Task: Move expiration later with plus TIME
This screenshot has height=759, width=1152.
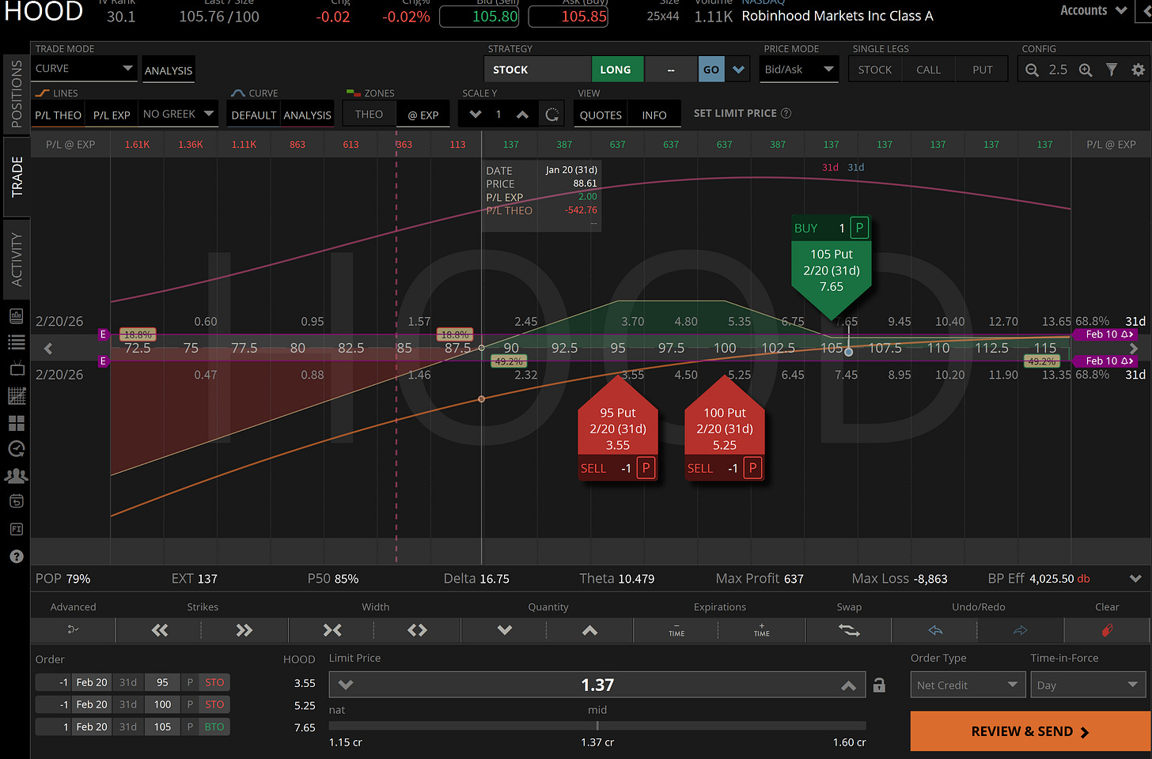Action: click(762, 630)
